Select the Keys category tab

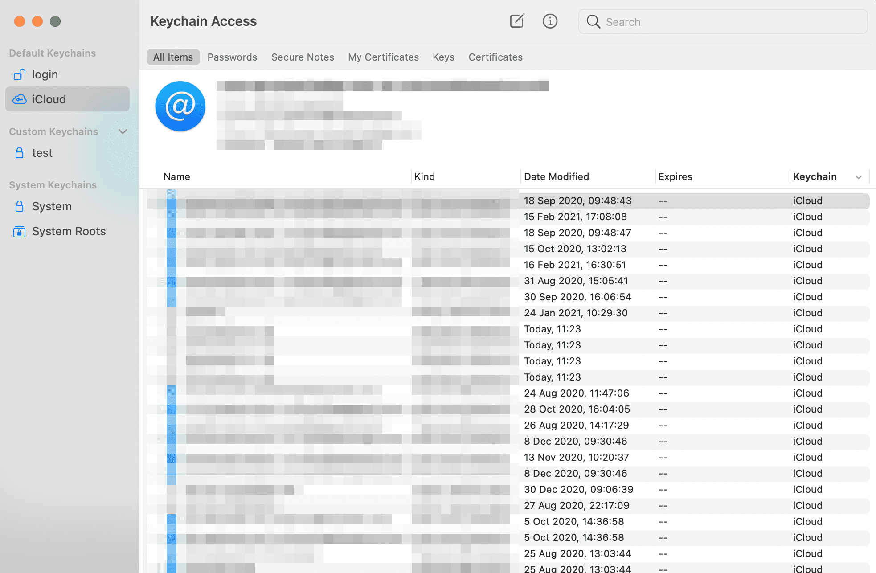443,57
